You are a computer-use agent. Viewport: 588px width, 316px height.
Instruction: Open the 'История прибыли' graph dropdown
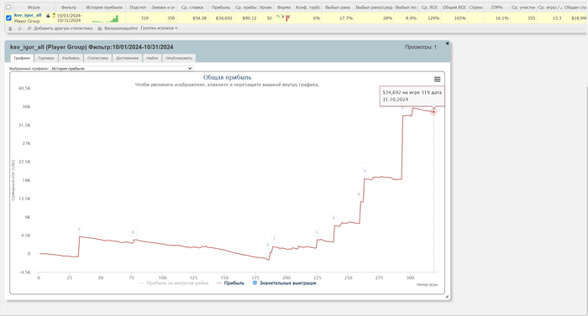coord(122,69)
